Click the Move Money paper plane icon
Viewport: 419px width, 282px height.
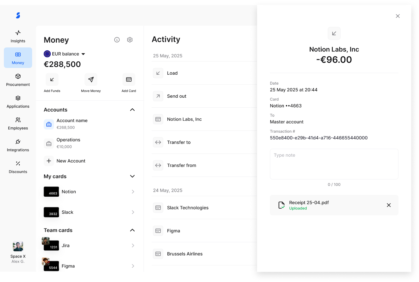[91, 79]
